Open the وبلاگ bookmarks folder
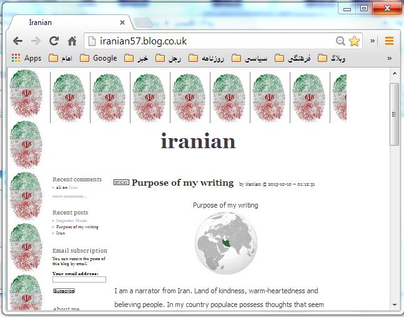 332,58
